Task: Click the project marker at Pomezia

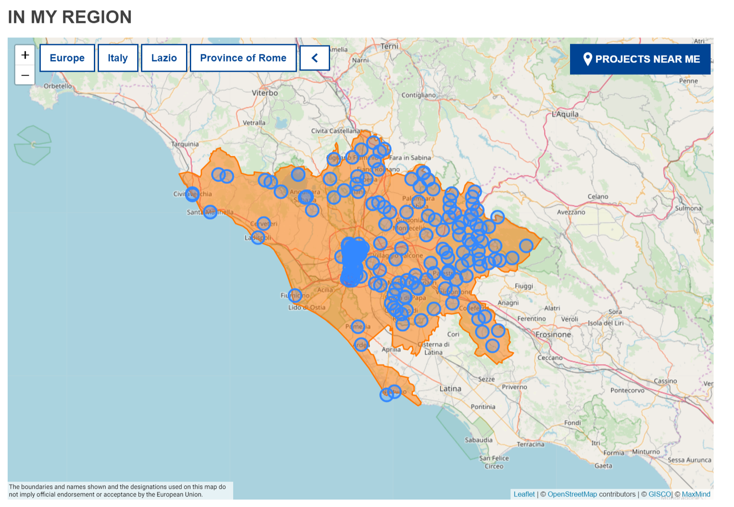Action: (x=358, y=327)
